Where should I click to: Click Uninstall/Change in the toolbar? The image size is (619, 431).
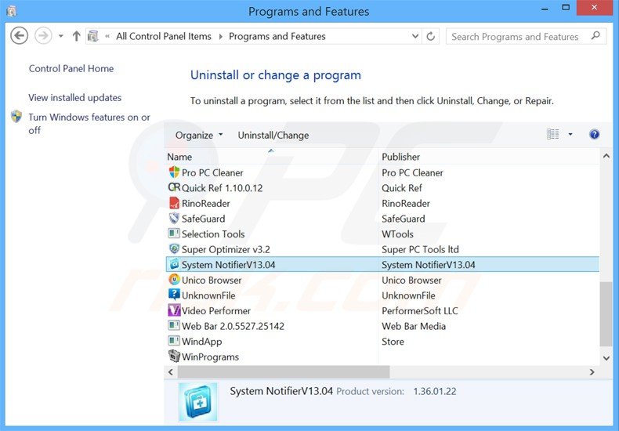tap(273, 135)
